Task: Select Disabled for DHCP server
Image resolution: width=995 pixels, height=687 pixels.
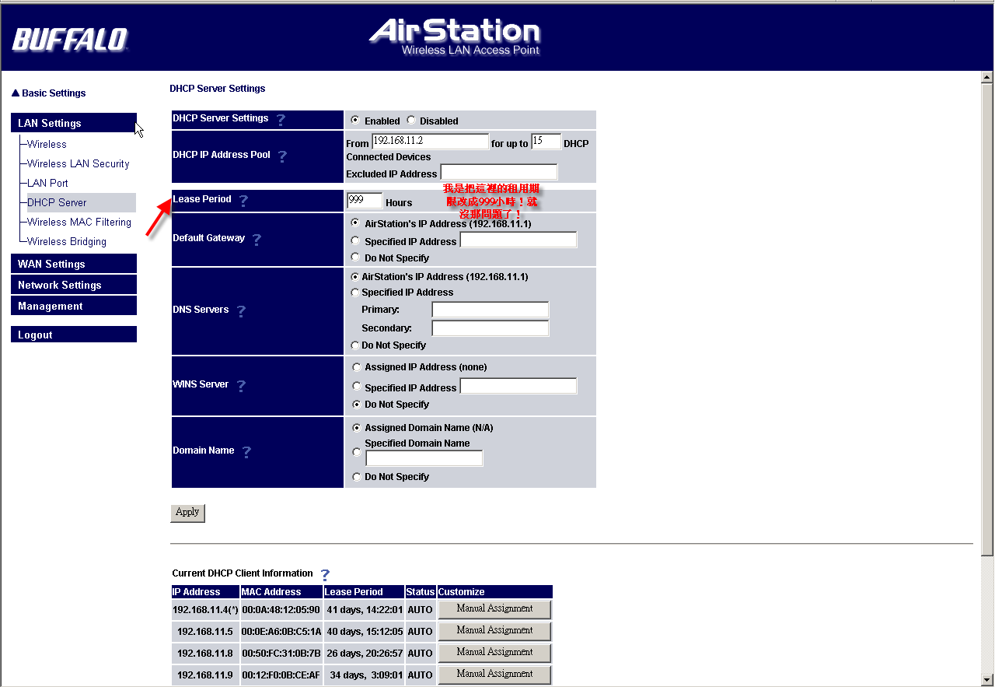Action: point(411,121)
